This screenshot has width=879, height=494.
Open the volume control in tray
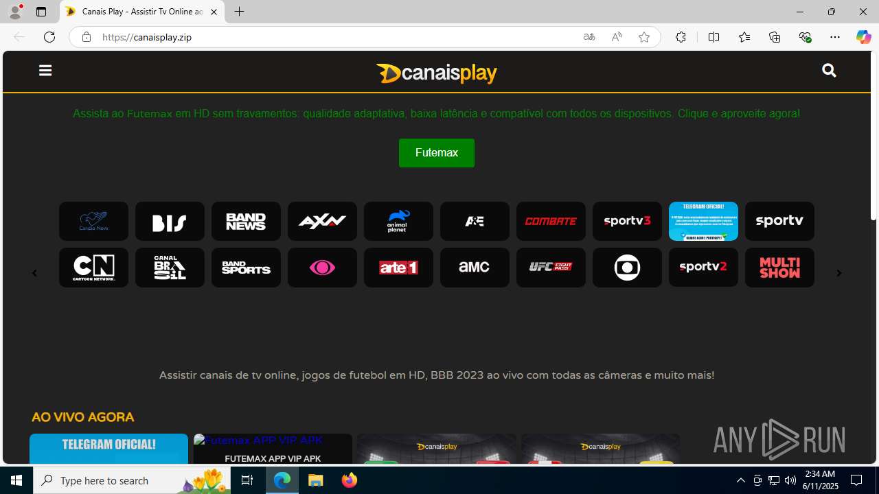tap(790, 480)
